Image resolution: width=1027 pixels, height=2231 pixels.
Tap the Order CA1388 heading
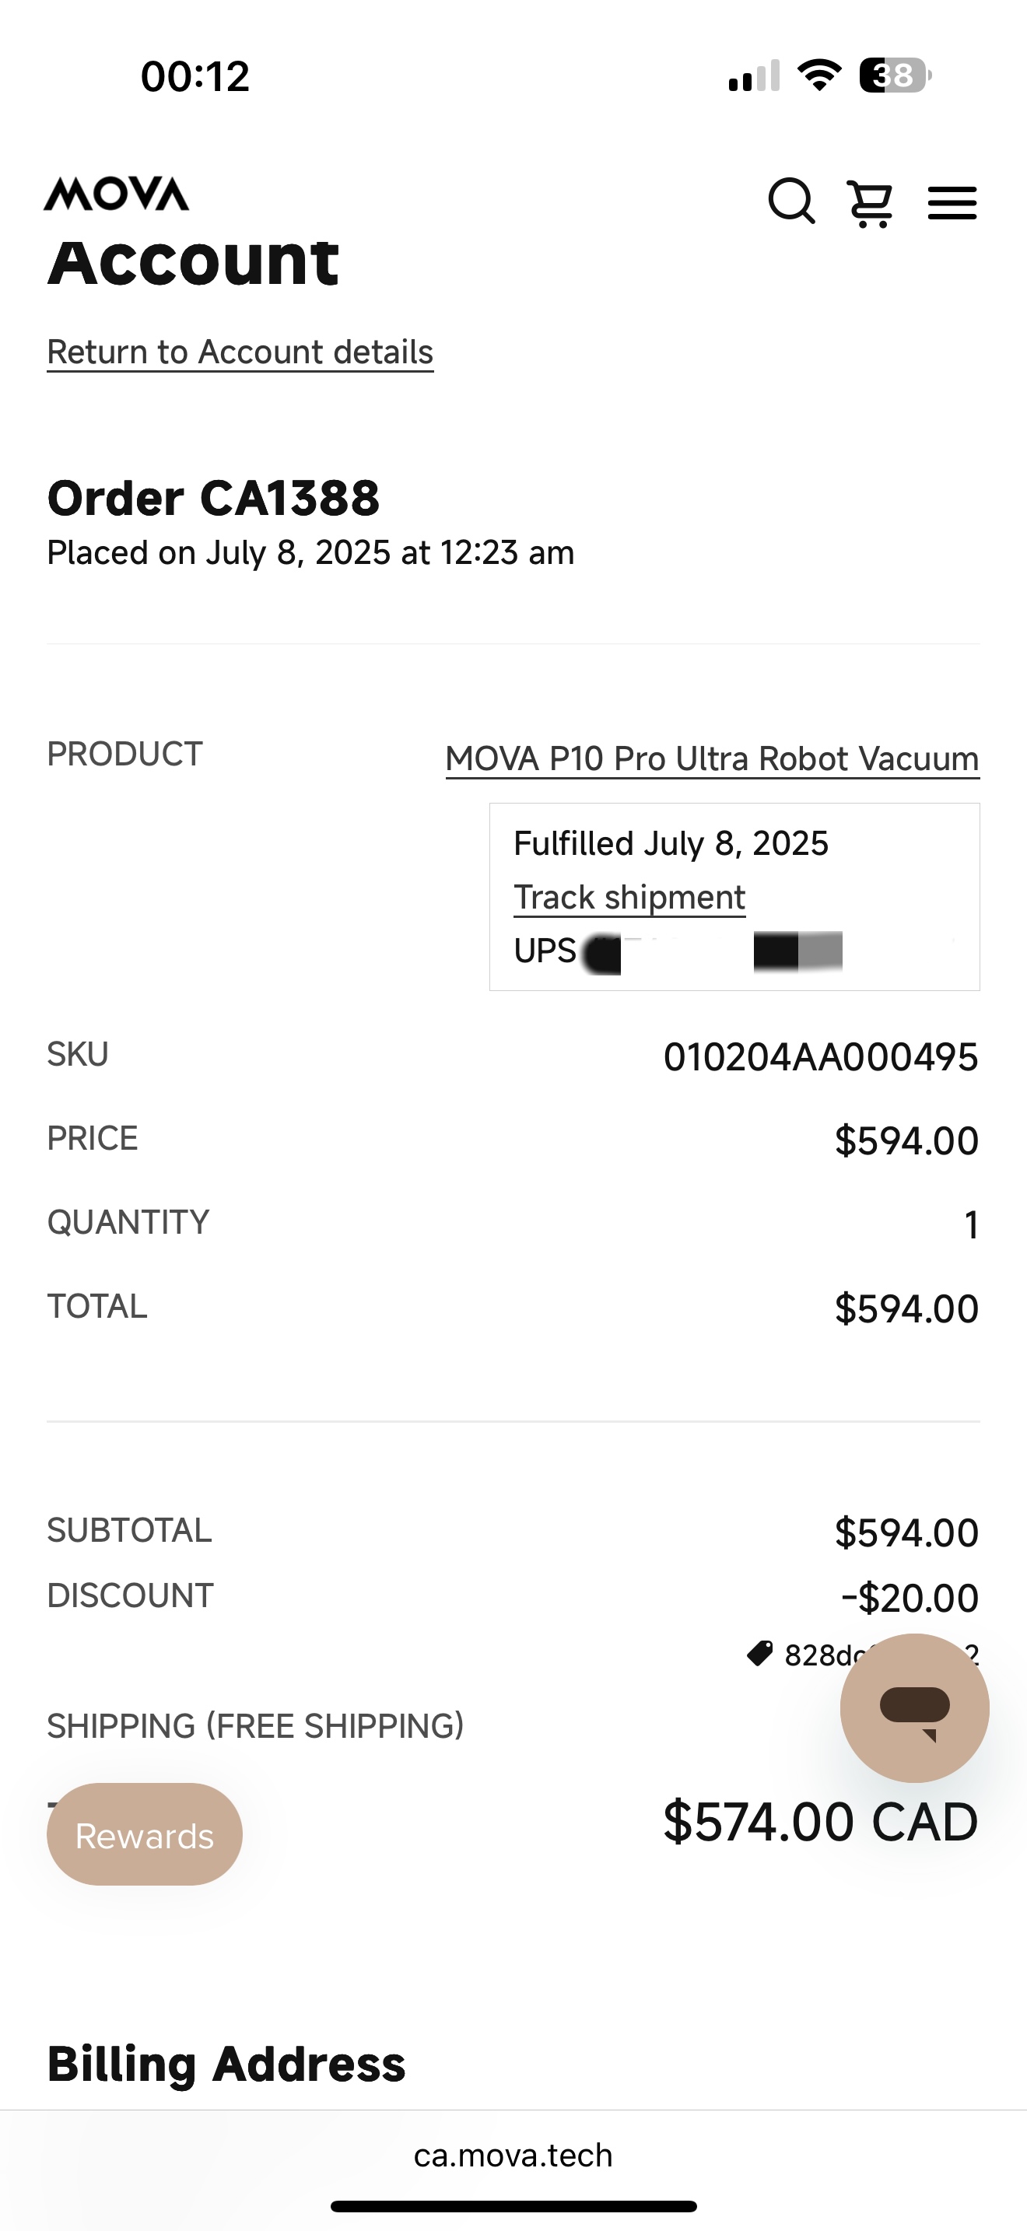click(213, 498)
